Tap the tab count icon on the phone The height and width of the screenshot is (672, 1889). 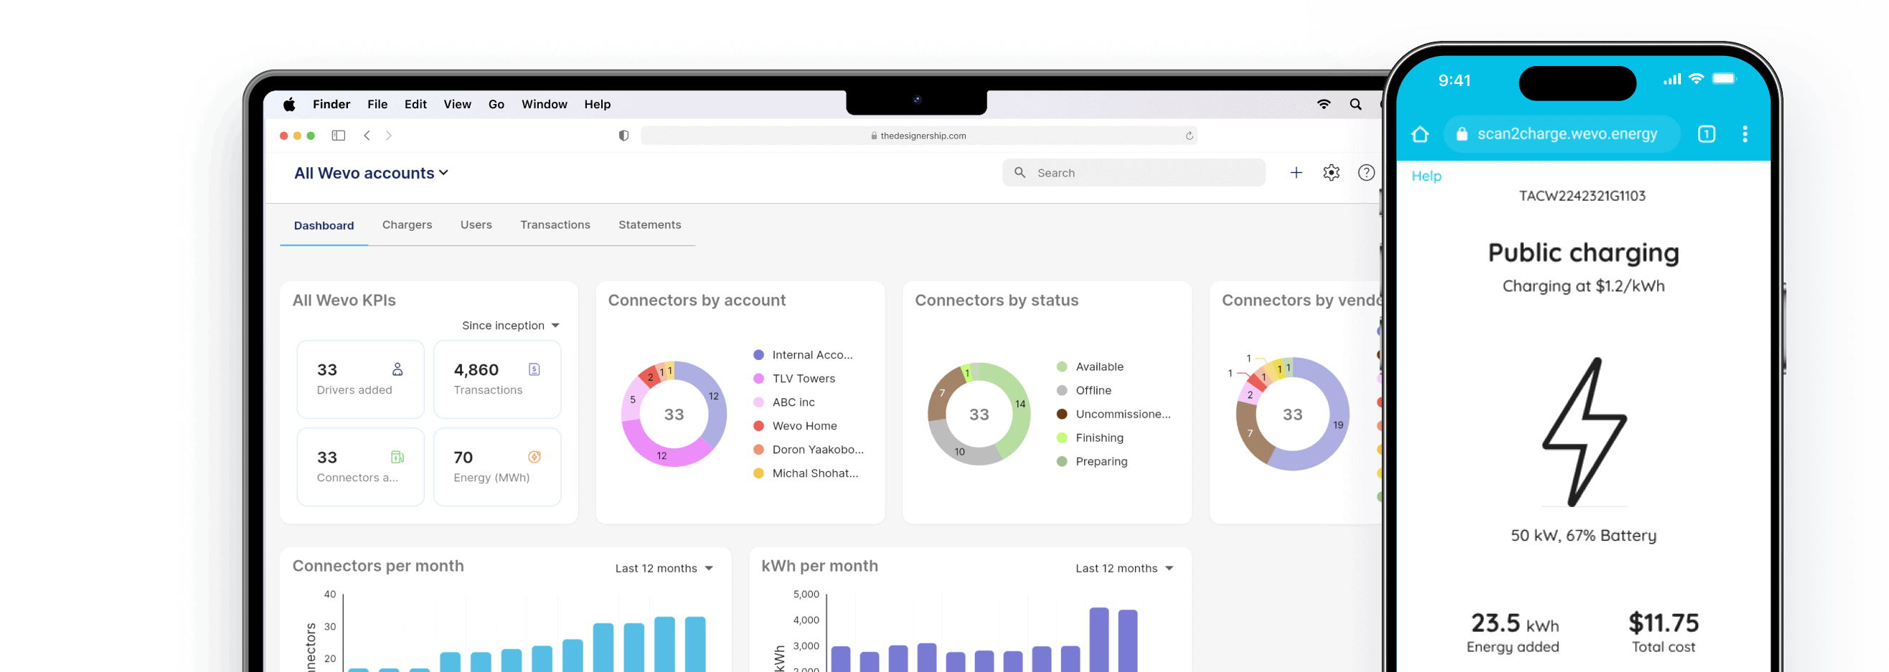pyautogui.click(x=1706, y=134)
